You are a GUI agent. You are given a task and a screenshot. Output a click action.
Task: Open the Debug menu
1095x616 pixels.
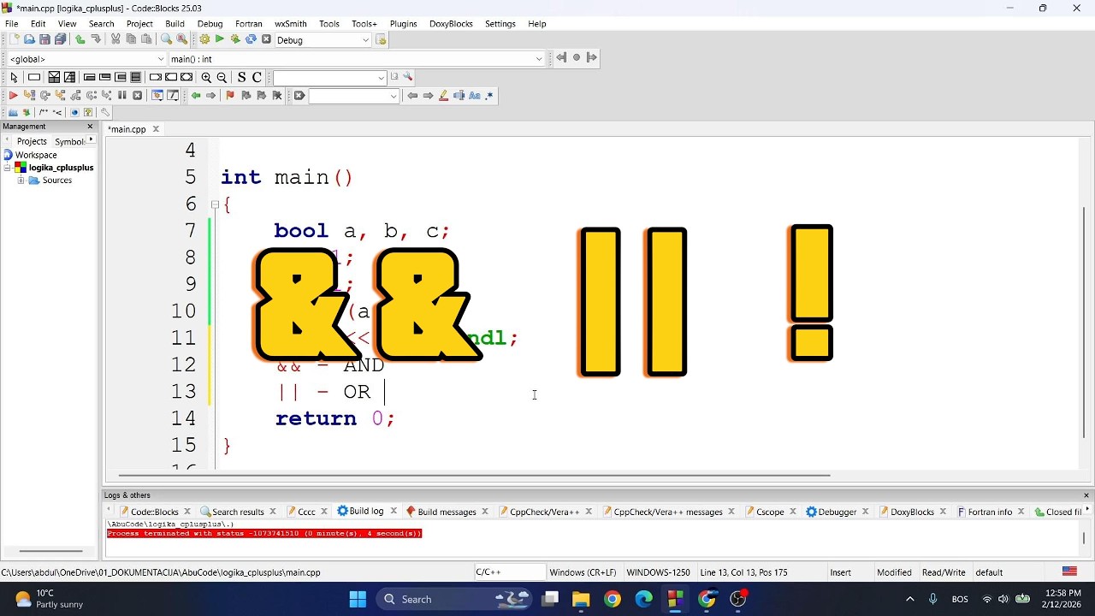tap(210, 23)
